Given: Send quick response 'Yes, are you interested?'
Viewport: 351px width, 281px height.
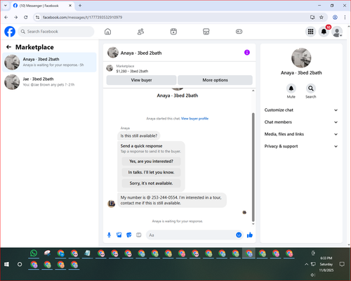Looking at the screenshot, I should [151, 162].
